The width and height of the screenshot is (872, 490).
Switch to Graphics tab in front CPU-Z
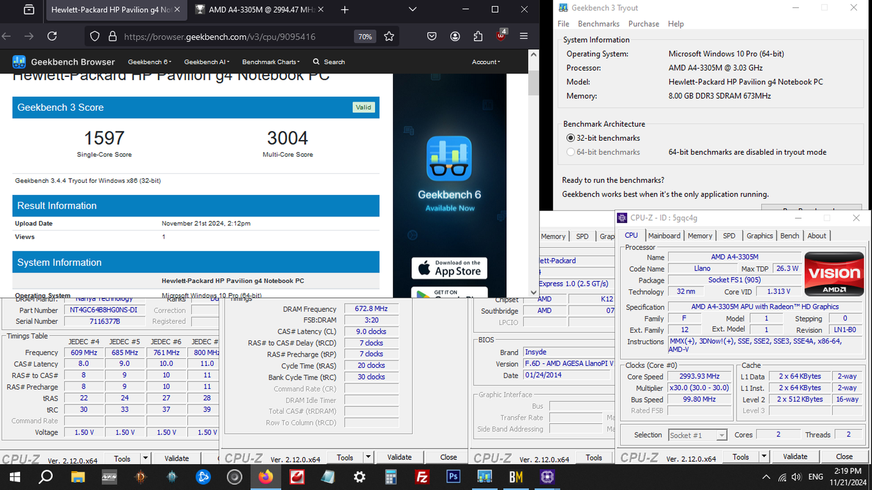click(759, 236)
